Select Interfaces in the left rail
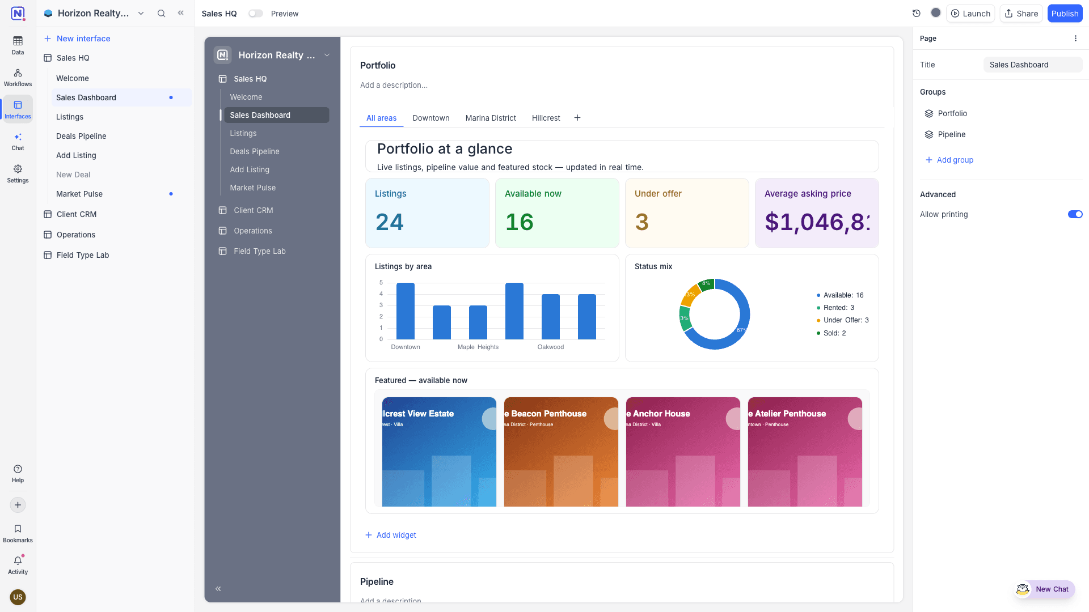The width and height of the screenshot is (1089, 612). click(x=18, y=109)
